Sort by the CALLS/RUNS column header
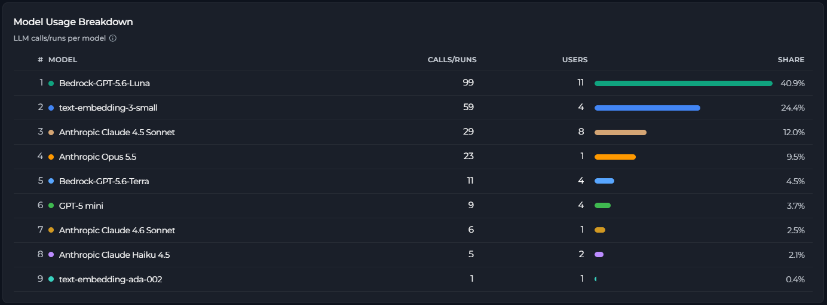Screen dimensions: 827x305 click(452, 60)
